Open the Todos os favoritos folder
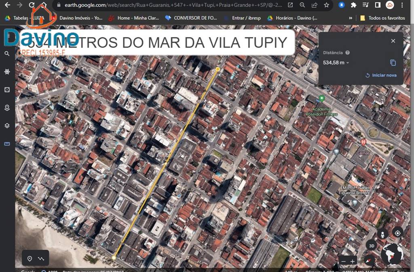The image size is (414, 272). [x=382, y=18]
